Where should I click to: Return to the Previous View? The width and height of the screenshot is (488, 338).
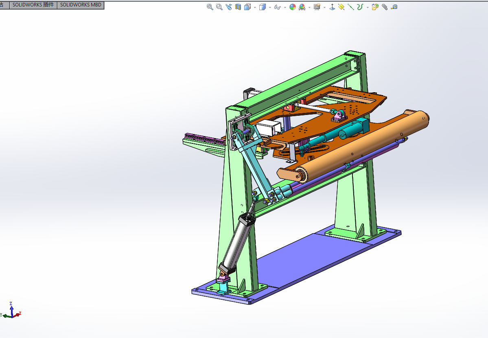(229, 7)
